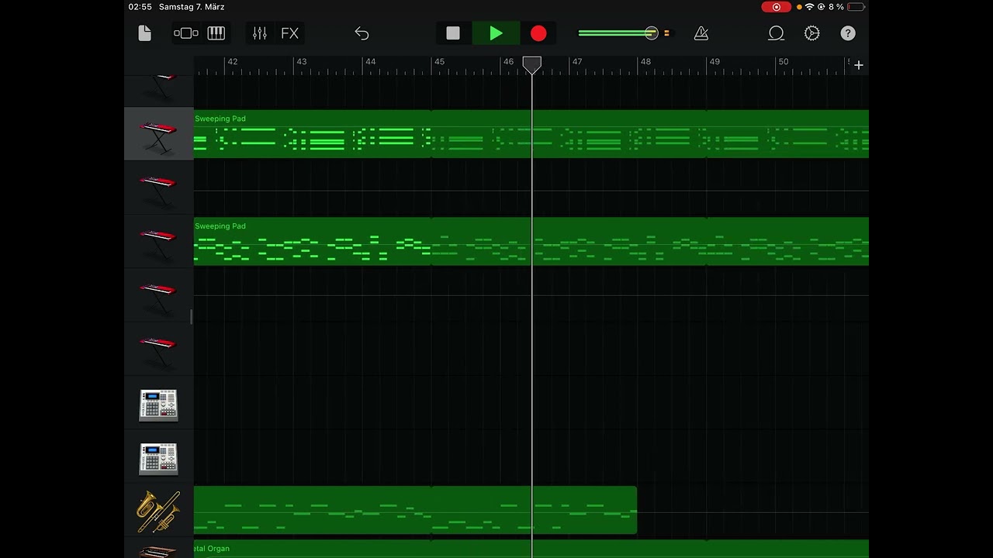Open the FX panel
Viewport: 993px width, 558px height.
289,33
